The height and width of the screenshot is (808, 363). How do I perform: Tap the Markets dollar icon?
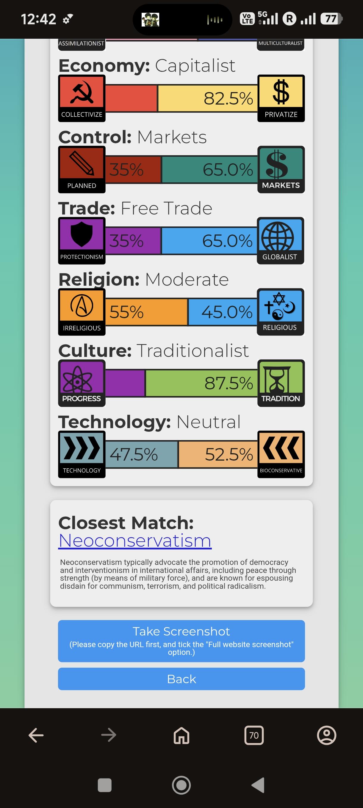[x=281, y=164]
